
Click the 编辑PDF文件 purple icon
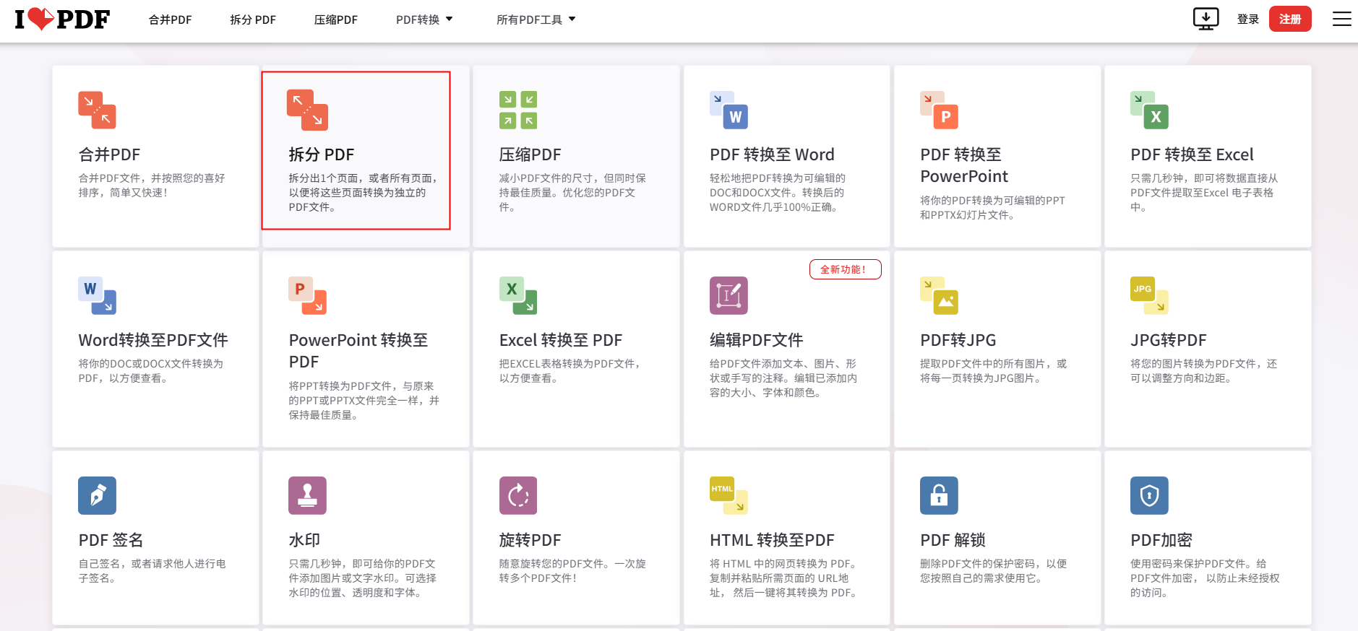[x=729, y=296]
